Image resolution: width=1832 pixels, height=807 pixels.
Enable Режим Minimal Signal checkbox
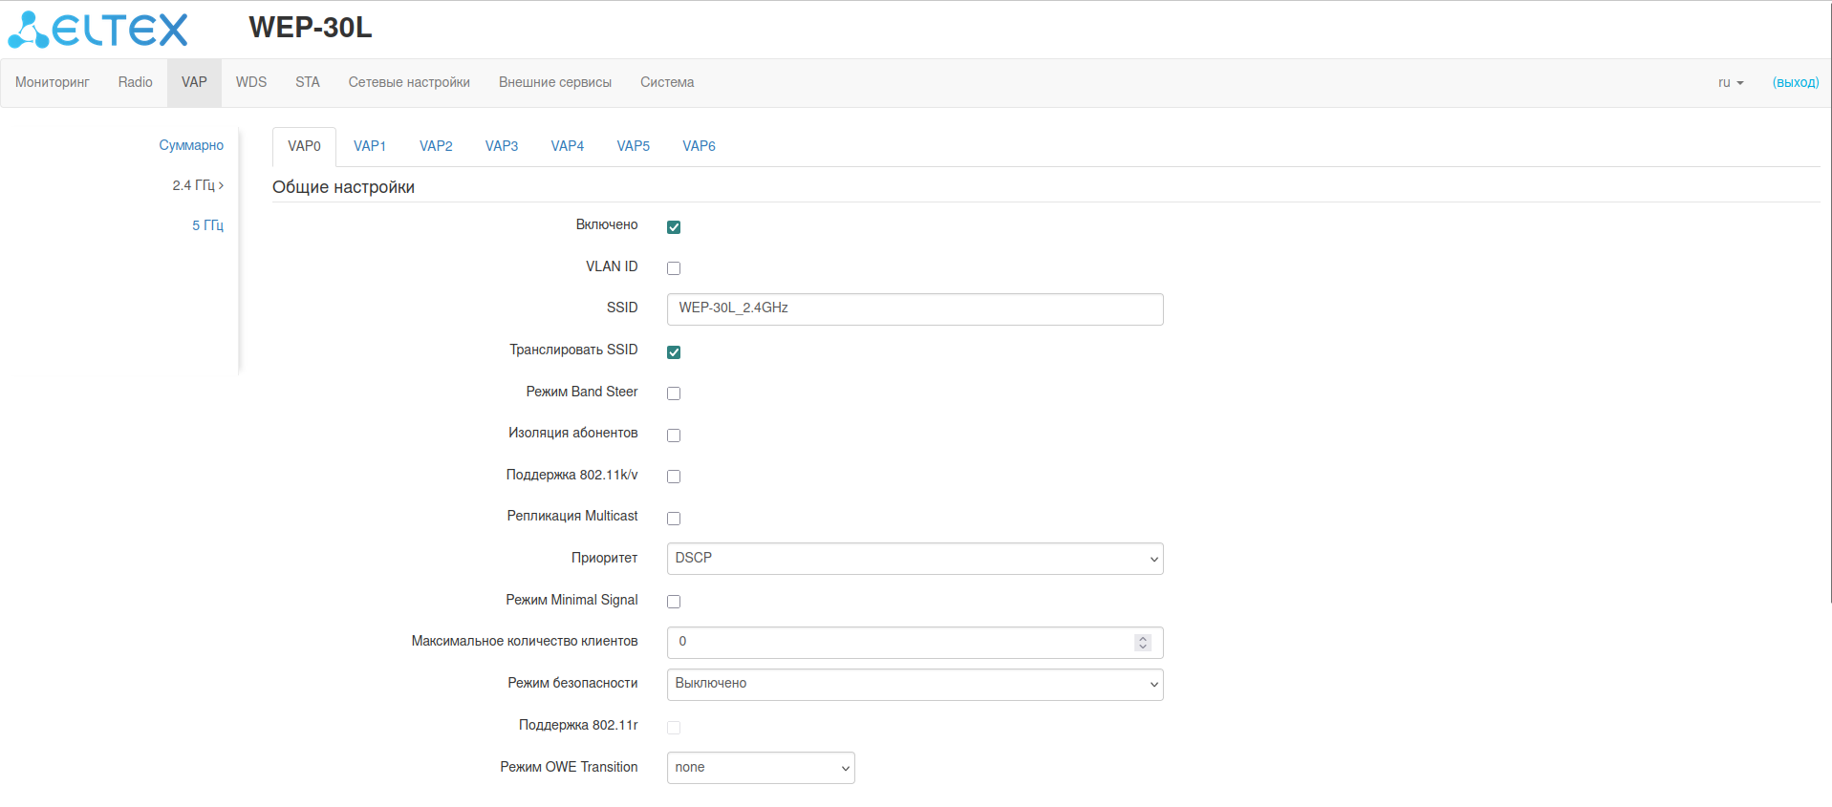tap(674, 602)
